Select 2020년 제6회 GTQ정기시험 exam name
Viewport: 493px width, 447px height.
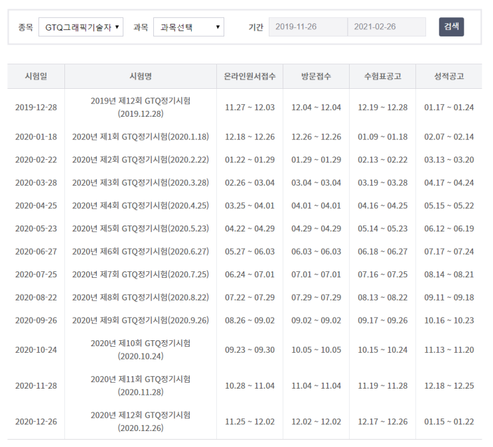(x=141, y=252)
